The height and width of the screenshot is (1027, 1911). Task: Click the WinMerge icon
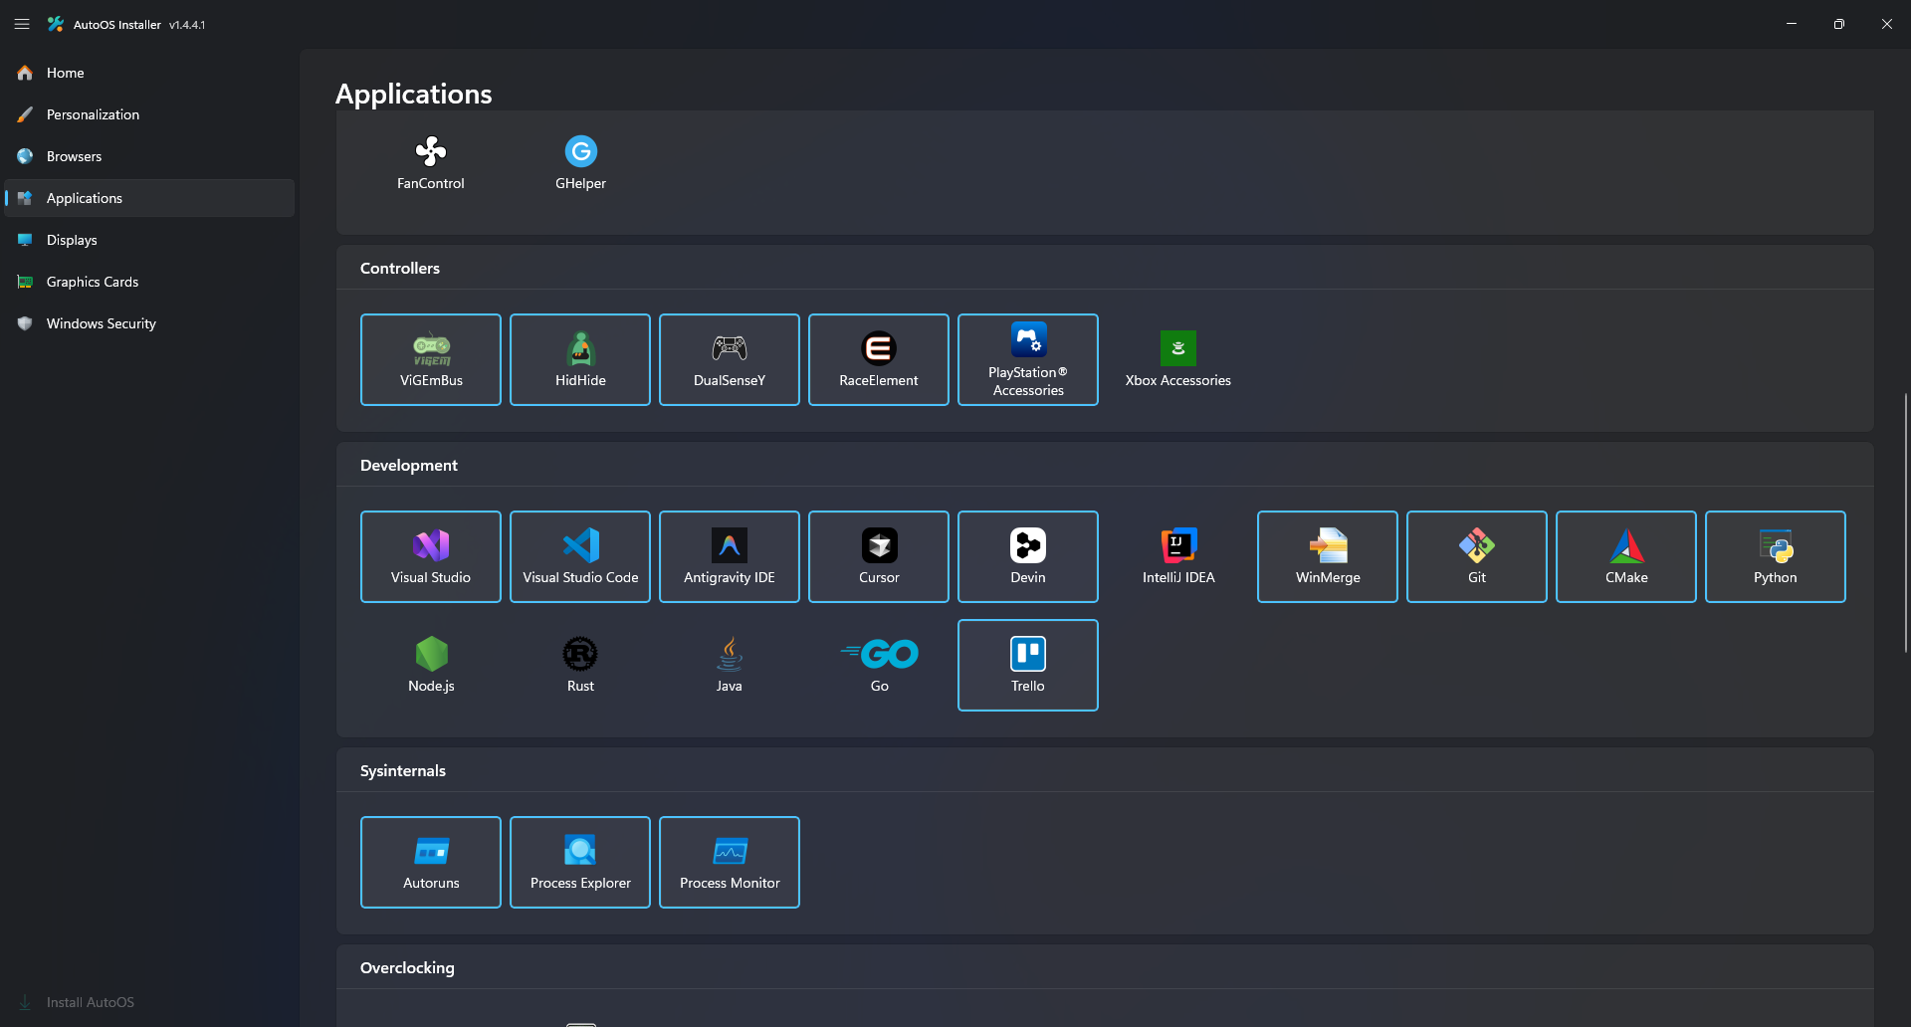pyautogui.click(x=1328, y=545)
